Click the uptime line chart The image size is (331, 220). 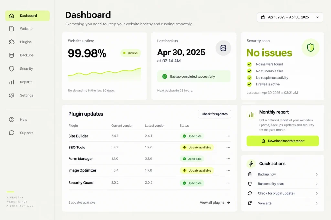tap(104, 75)
